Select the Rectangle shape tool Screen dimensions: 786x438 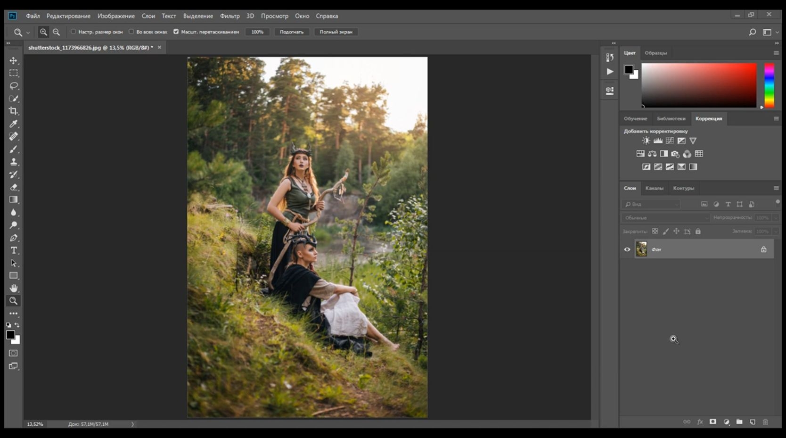[x=14, y=275]
